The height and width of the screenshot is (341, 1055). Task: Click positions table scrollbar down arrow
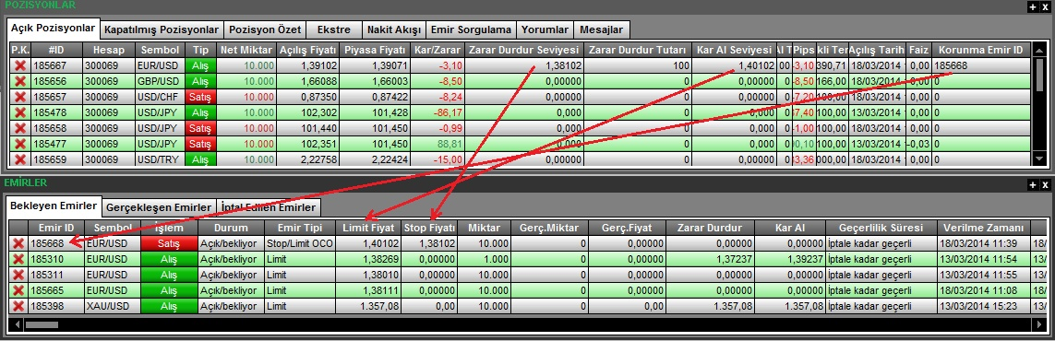click(1040, 159)
